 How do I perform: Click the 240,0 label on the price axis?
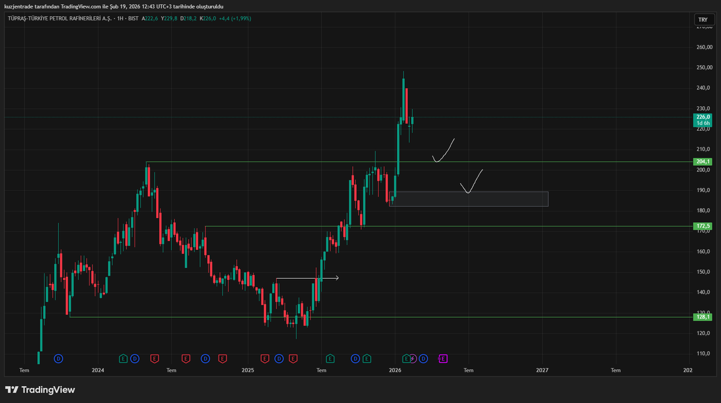coord(704,88)
